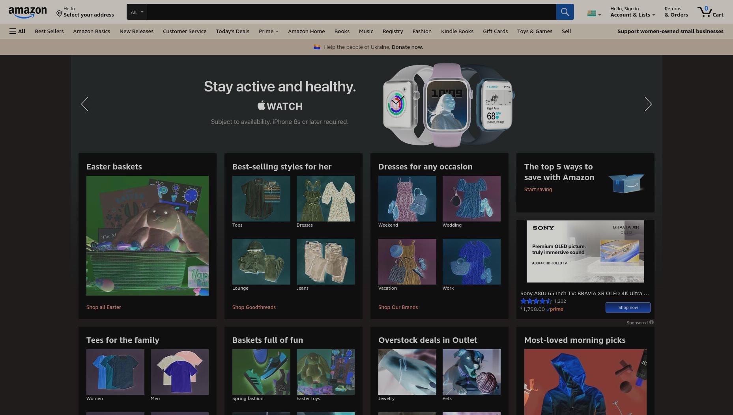Select the Vacation dresses thumbnail

[x=407, y=262]
